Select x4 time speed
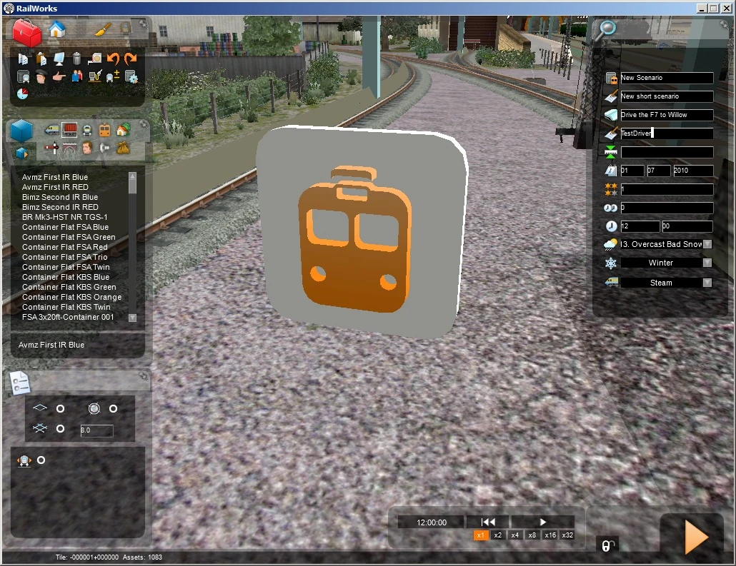This screenshot has width=736, height=566. (515, 535)
